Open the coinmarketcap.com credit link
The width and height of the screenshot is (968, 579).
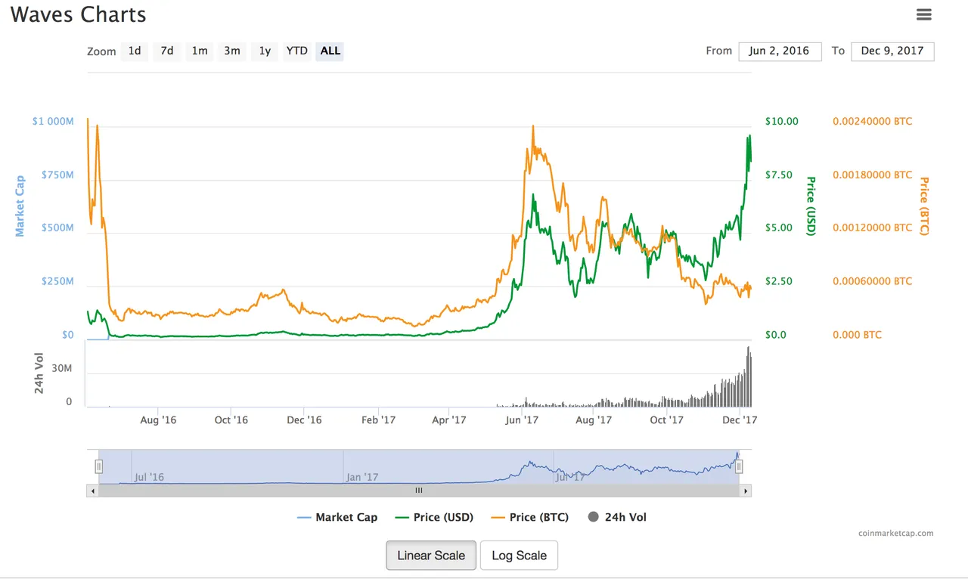tap(896, 533)
